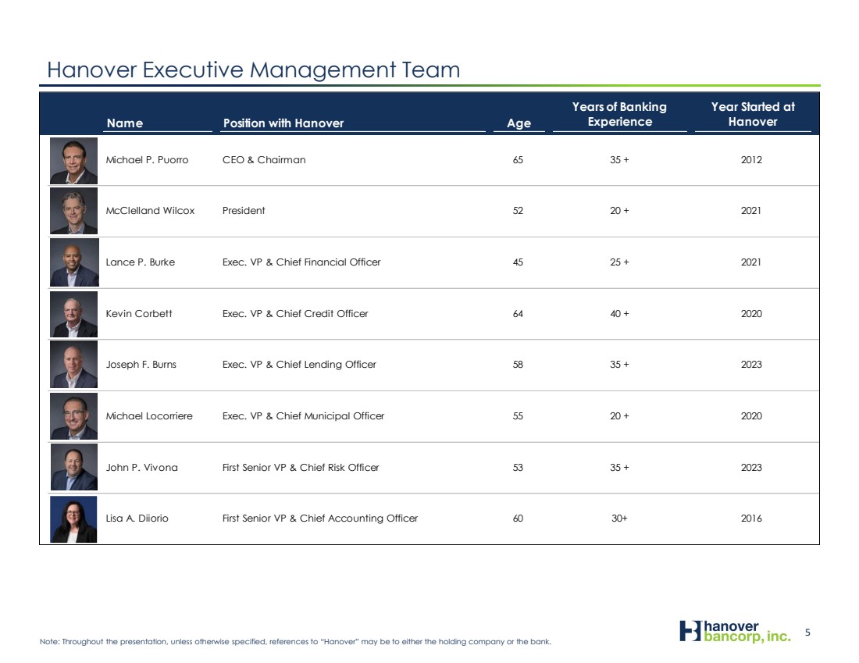859x663 pixels.
Task: Click 'Exec. VP & Chief Municipal Officer'
Action: 304,416
